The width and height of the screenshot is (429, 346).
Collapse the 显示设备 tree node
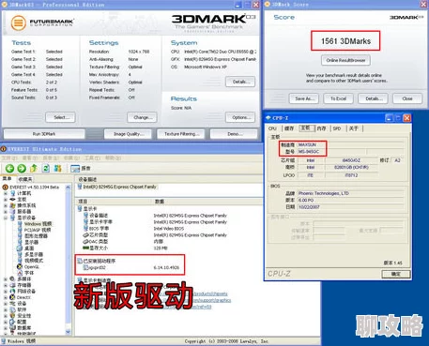click(x=6, y=218)
